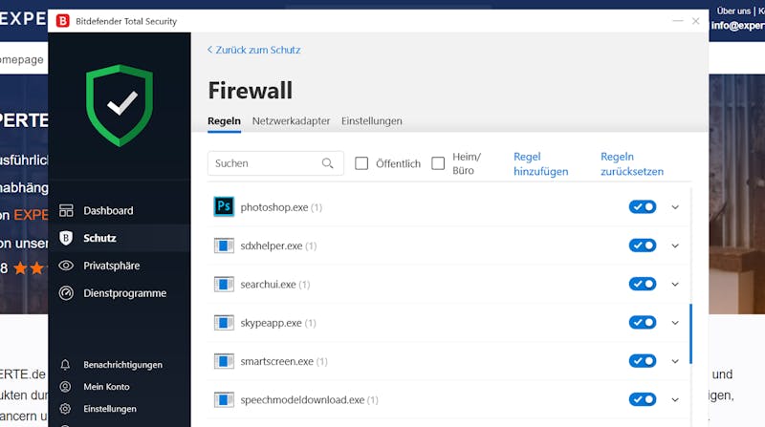Click the rules list scrollbar thumb
Image resolution: width=765 pixels, height=427 pixels.
coord(690,333)
